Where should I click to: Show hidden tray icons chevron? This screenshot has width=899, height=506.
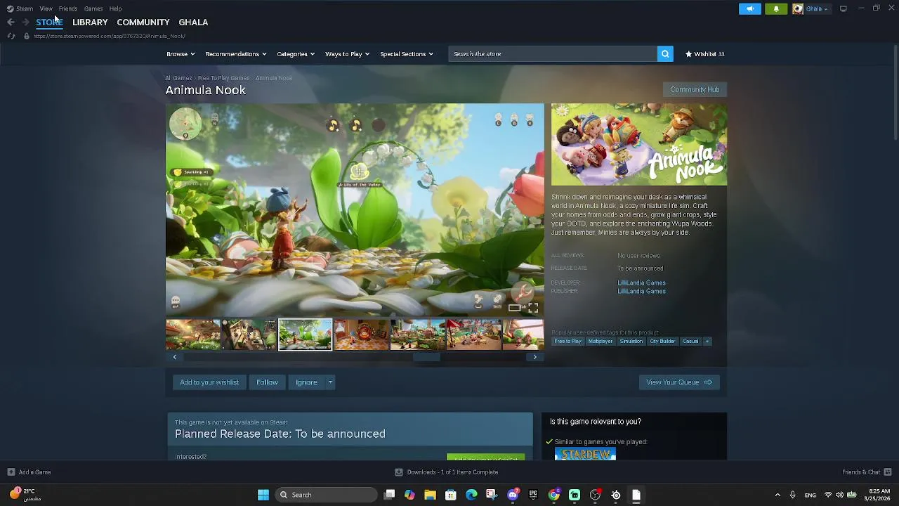tap(777, 495)
